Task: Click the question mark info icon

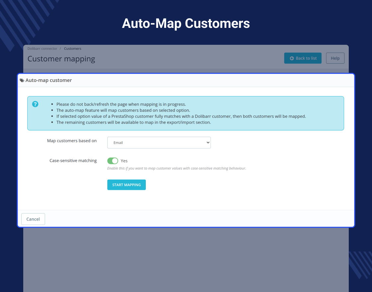Action: point(35,104)
